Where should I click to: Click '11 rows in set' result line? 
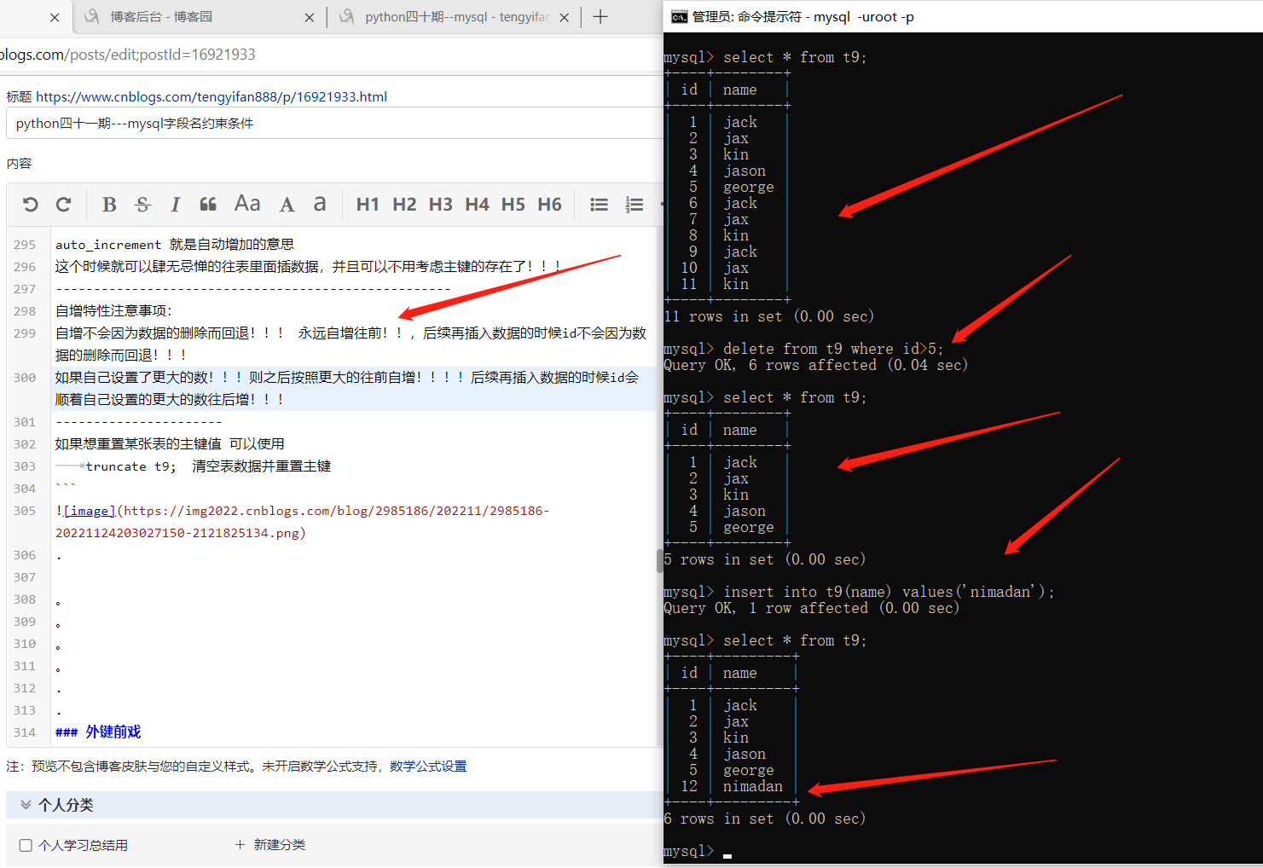click(x=769, y=316)
